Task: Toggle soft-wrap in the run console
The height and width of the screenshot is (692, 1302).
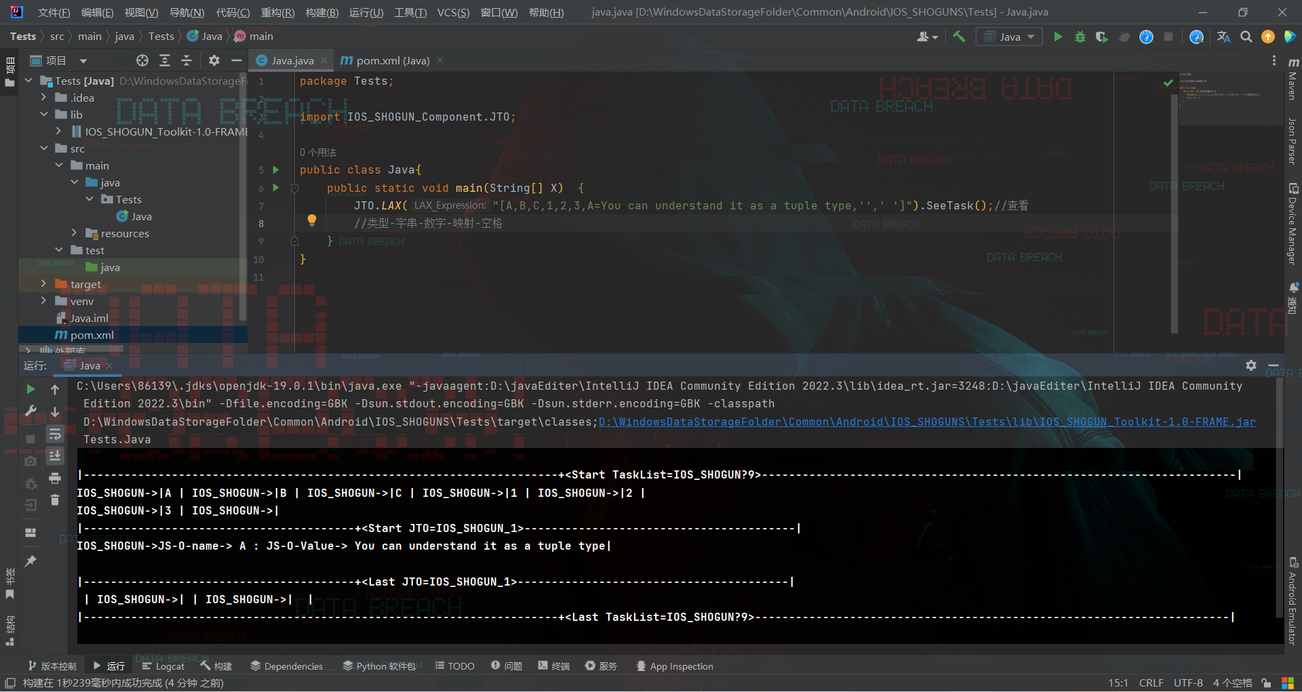Action: [55, 434]
